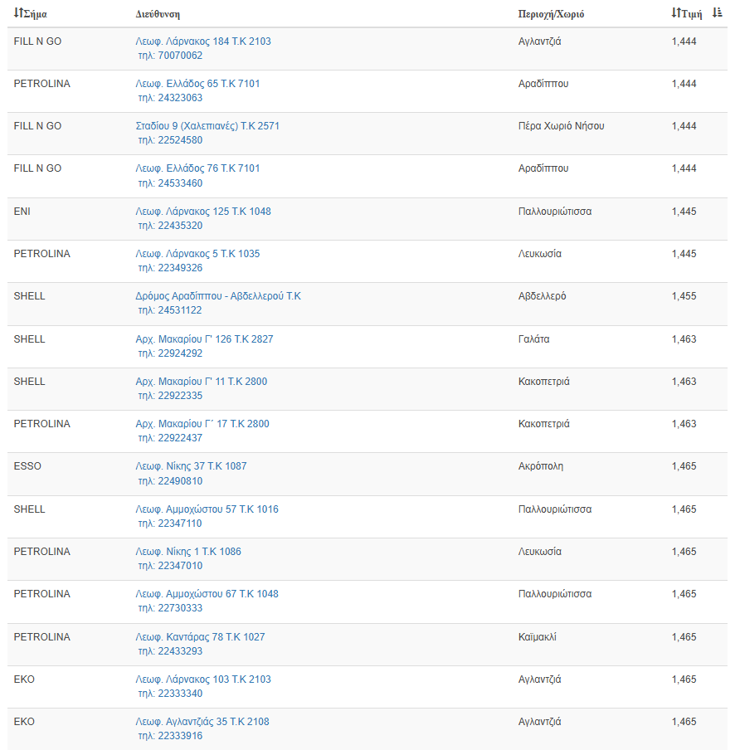Click the sort icon beside Τιμή header

(x=675, y=13)
